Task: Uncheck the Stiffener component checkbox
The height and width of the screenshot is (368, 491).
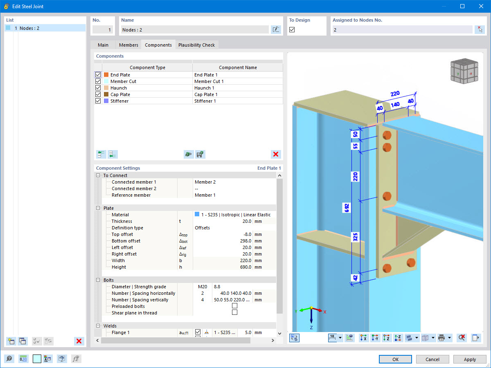Action: click(98, 101)
